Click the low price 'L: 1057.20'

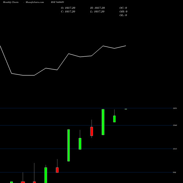97,12
